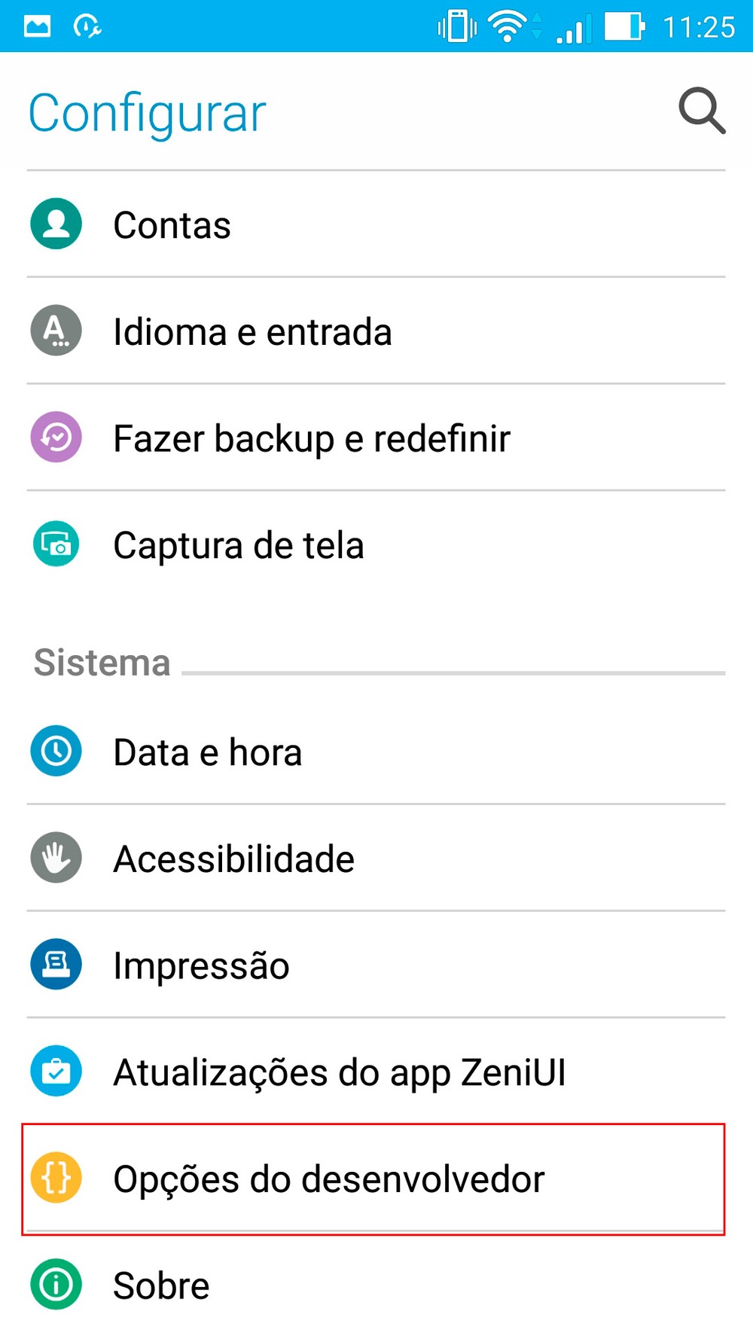Tap the Idioma e entrada icon
Image resolution: width=753 pixels, height=1339 pixels.
point(56,331)
